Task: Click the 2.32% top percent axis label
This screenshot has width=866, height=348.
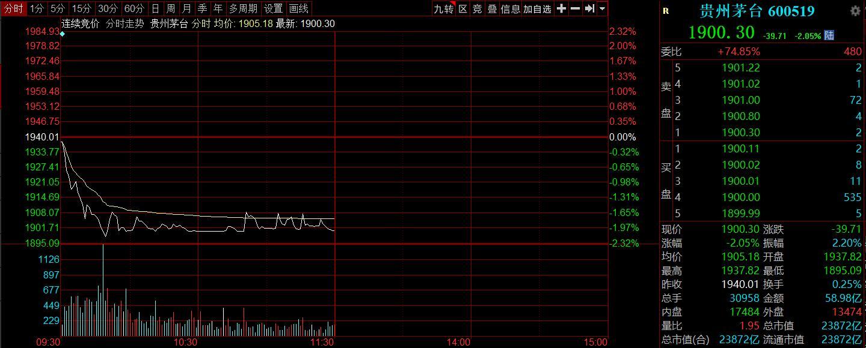Action: click(x=622, y=31)
